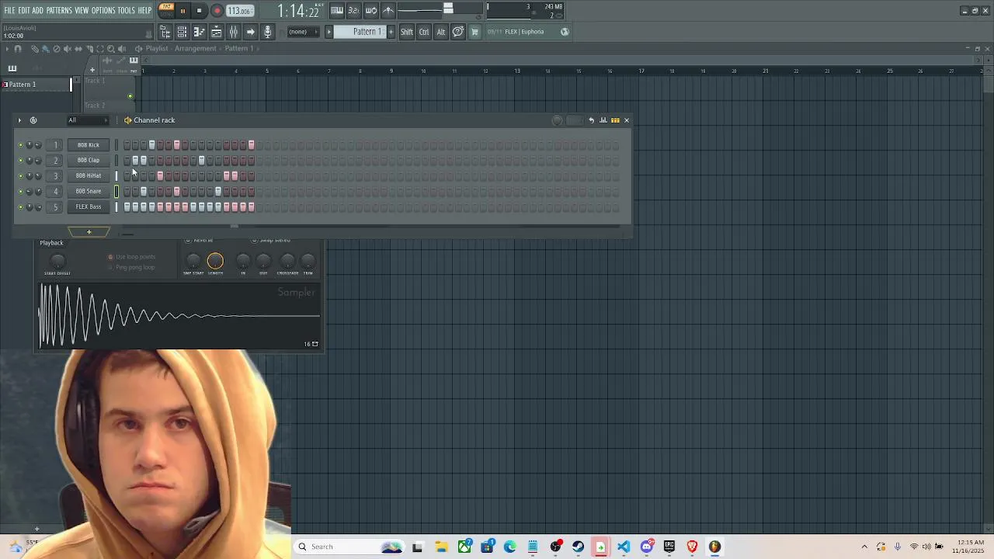Mute the 808 Kick channel
This screenshot has height=559, width=994.
(x=21, y=145)
